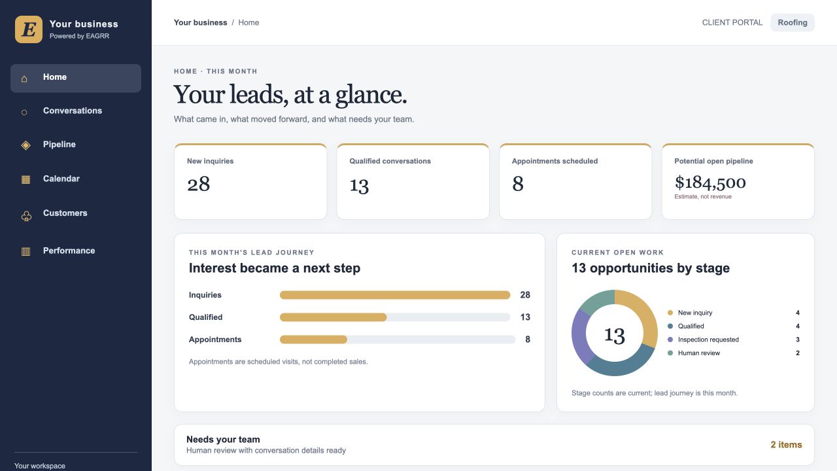Click the Performance bars icon
837x471 pixels.
click(x=26, y=251)
